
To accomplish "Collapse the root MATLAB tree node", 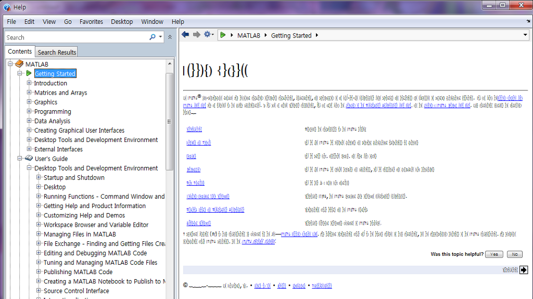I will click(10, 64).
